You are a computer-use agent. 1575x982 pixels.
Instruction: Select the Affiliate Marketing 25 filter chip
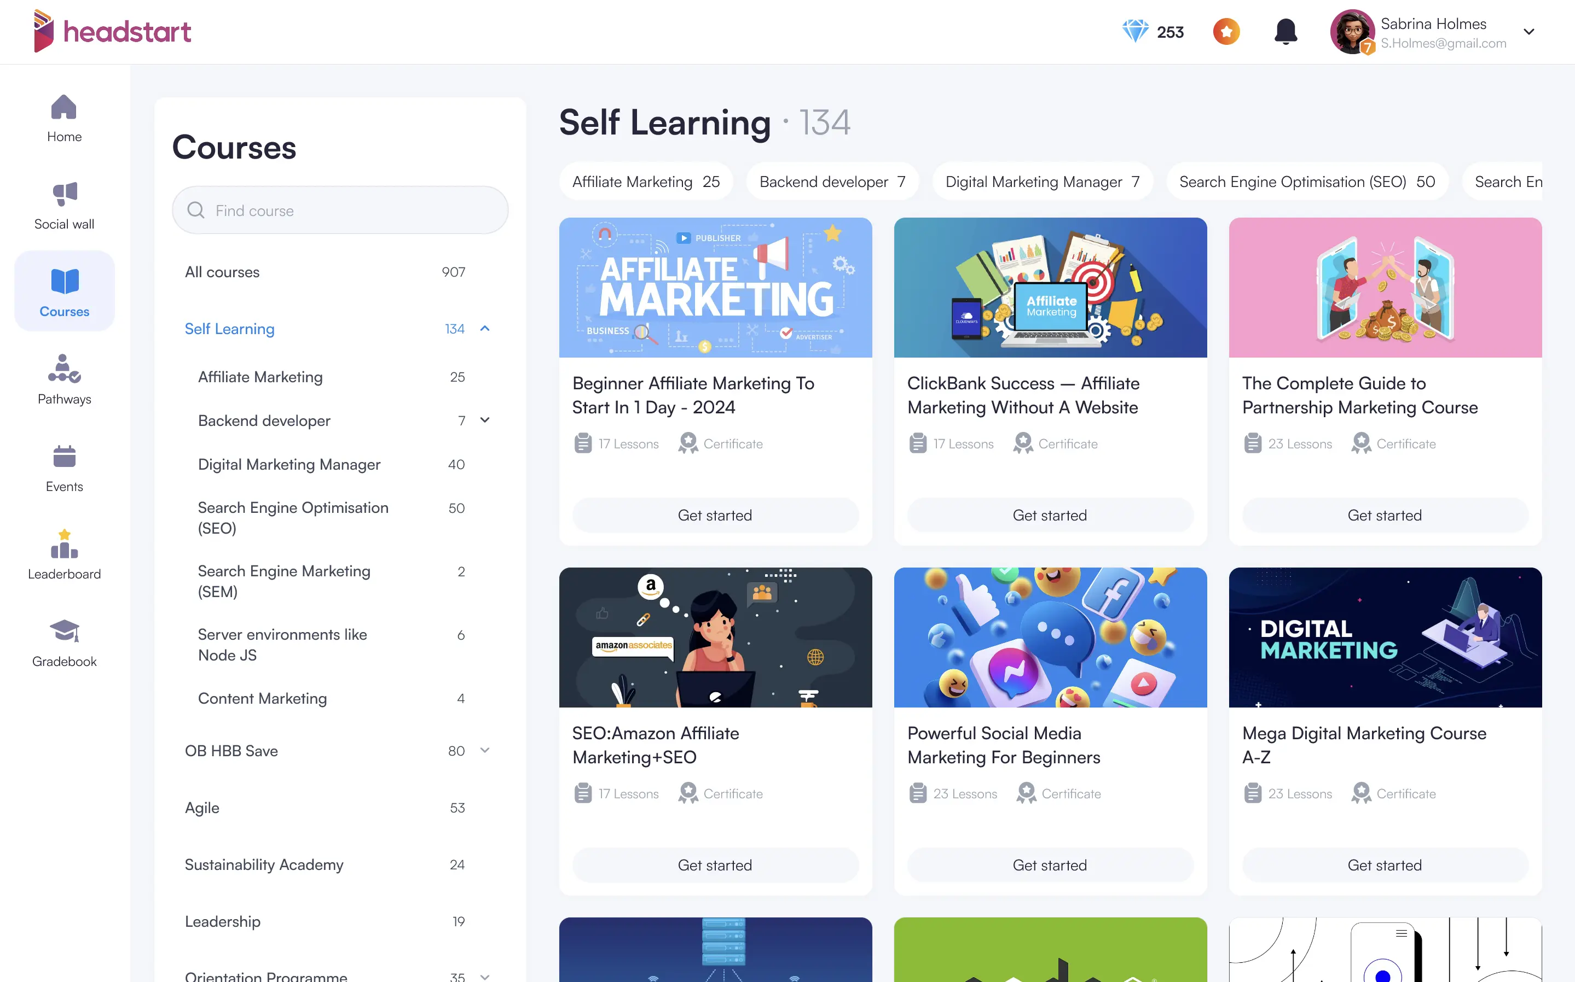tap(645, 182)
